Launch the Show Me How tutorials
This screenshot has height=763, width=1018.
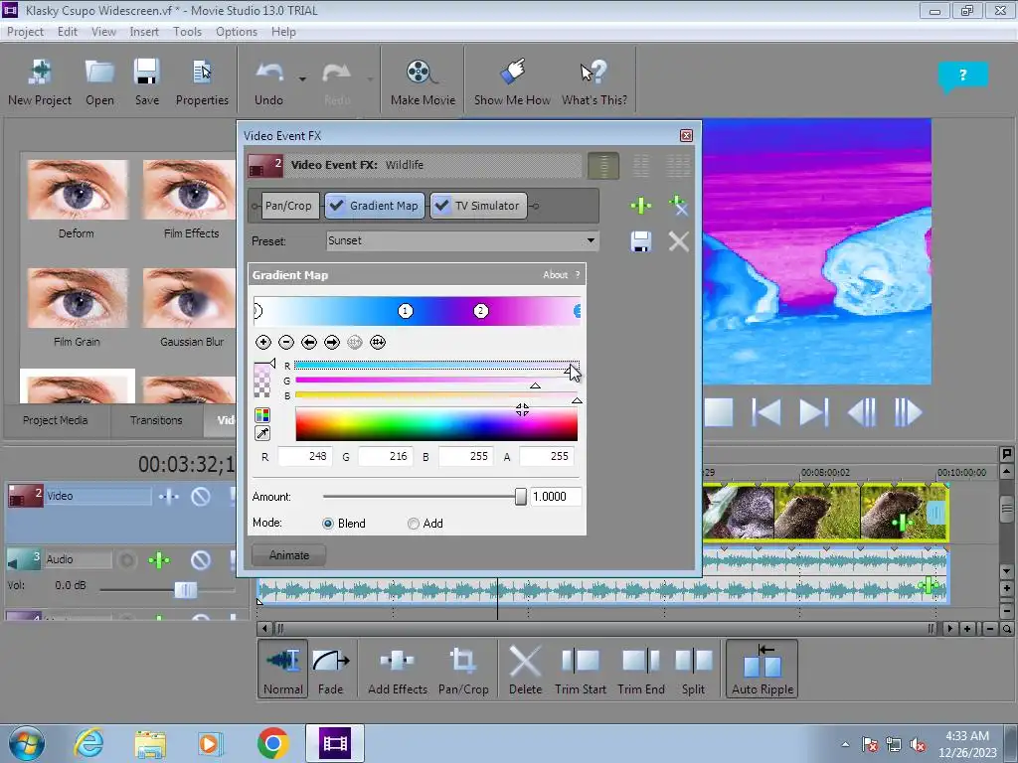tap(512, 82)
